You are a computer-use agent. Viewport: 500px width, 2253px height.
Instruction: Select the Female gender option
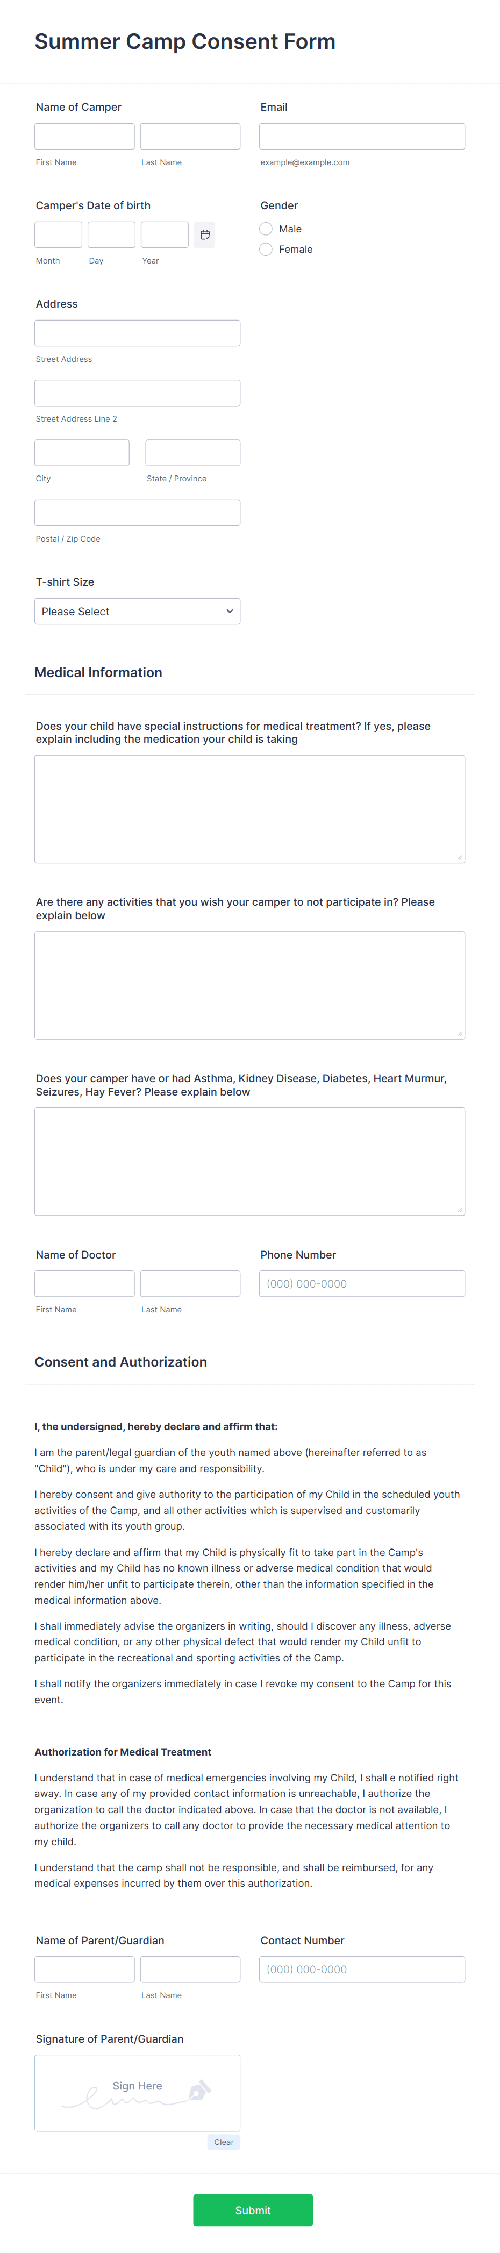(266, 249)
